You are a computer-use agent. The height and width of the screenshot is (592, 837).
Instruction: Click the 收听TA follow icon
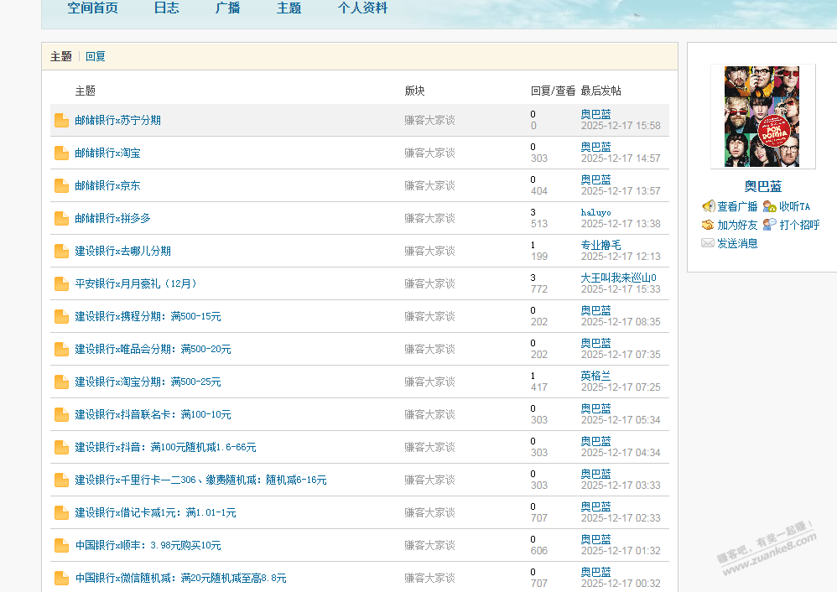tap(769, 206)
